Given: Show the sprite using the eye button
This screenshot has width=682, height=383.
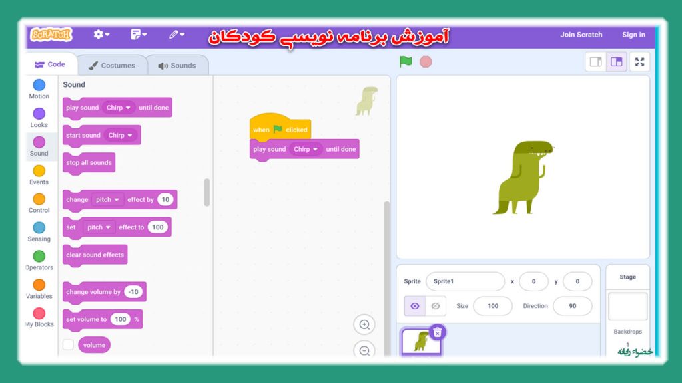Looking at the screenshot, I should (414, 306).
